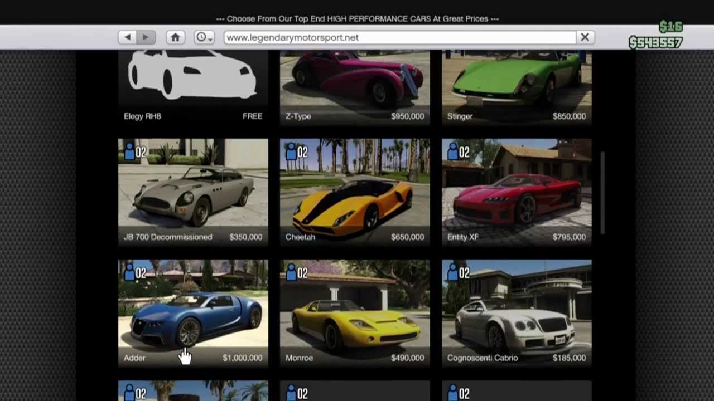714x401 pixels.
Task: Close the in-game browser with X
Action: click(585, 37)
